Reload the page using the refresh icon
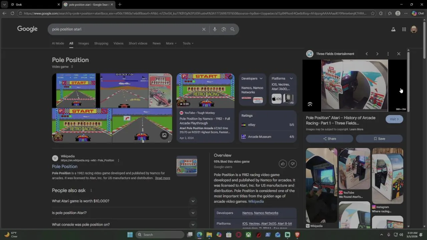This screenshot has height=240, width=427. 12,13
